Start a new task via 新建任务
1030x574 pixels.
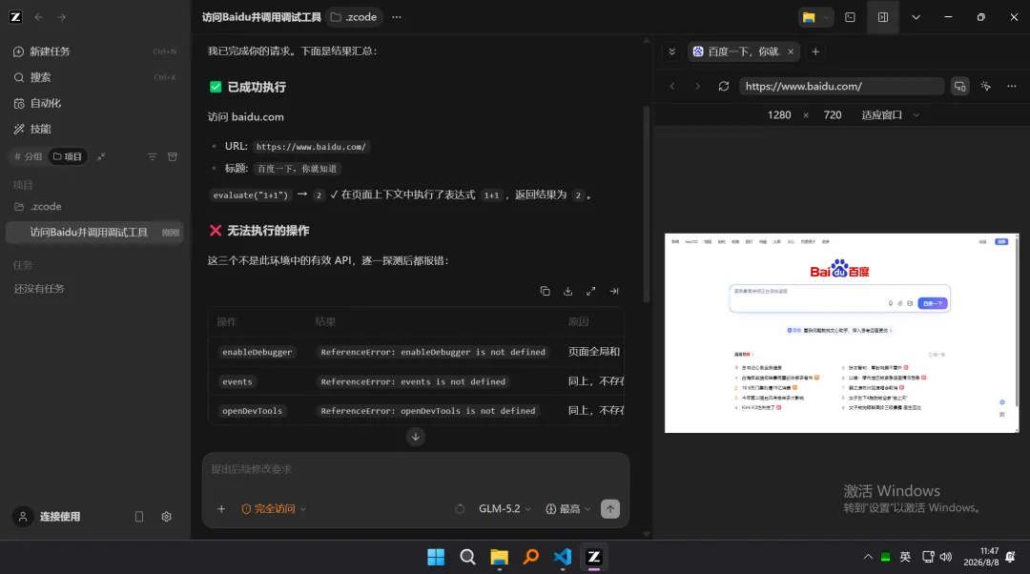click(94, 51)
